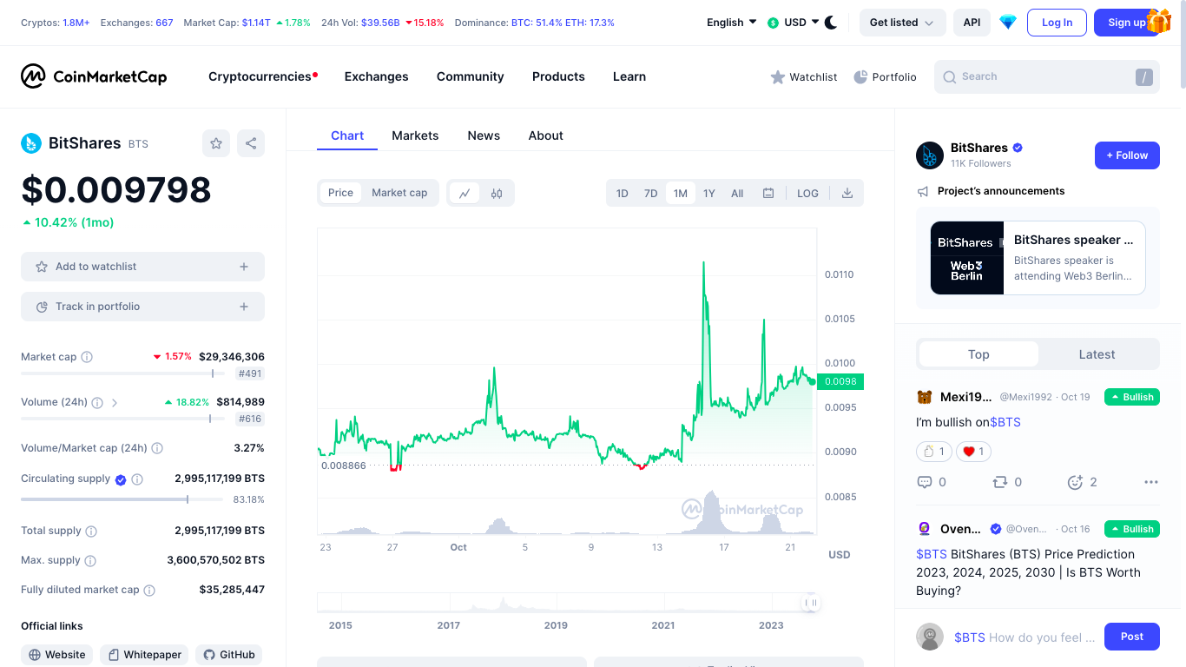The width and height of the screenshot is (1186, 667).
Task: Open the GitHub link
Action: point(228,655)
